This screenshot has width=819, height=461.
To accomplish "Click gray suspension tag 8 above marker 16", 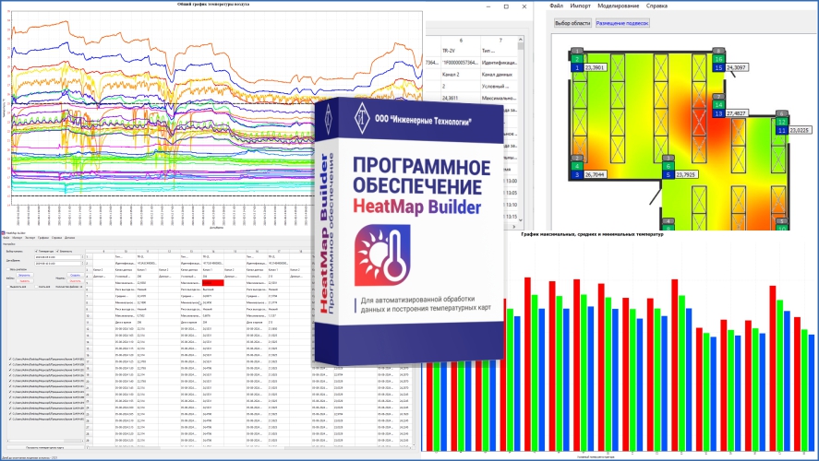I will point(718,51).
